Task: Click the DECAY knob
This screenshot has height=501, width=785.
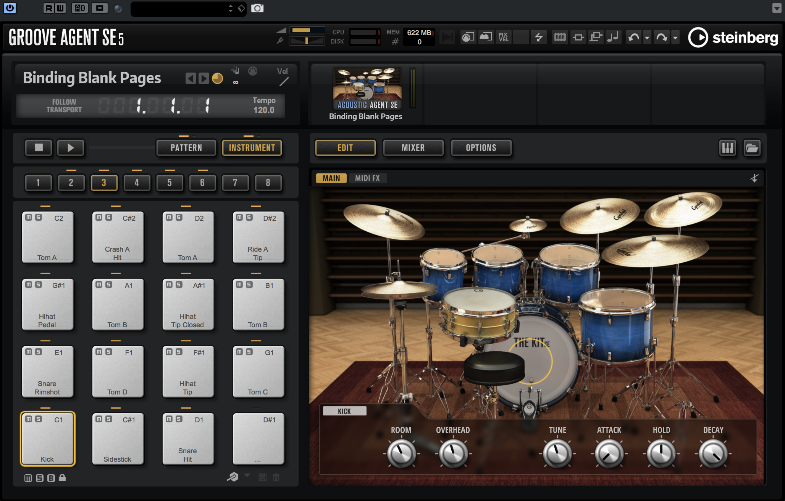Action: point(713,454)
